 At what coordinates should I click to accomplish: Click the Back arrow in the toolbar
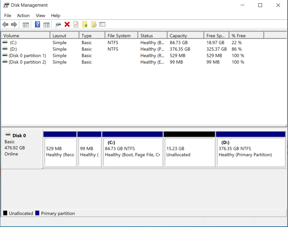[x=5, y=24]
